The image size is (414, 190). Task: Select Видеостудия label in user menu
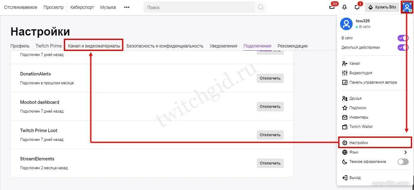(x=361, y=73)
